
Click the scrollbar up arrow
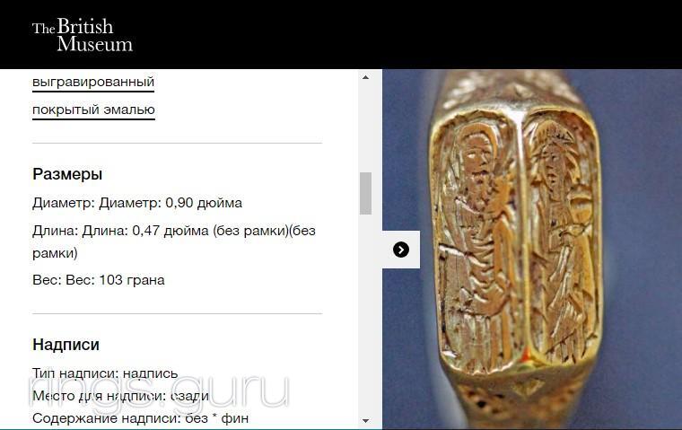click(365, 77)
